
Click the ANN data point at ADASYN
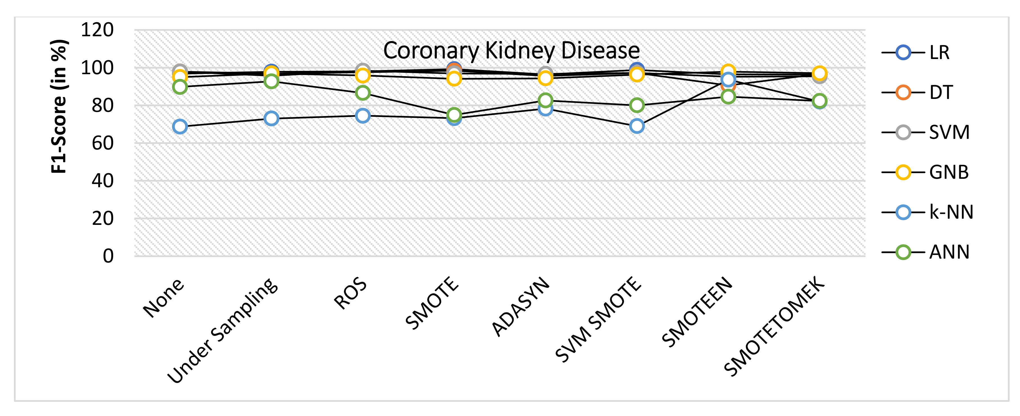coord(545,100)
